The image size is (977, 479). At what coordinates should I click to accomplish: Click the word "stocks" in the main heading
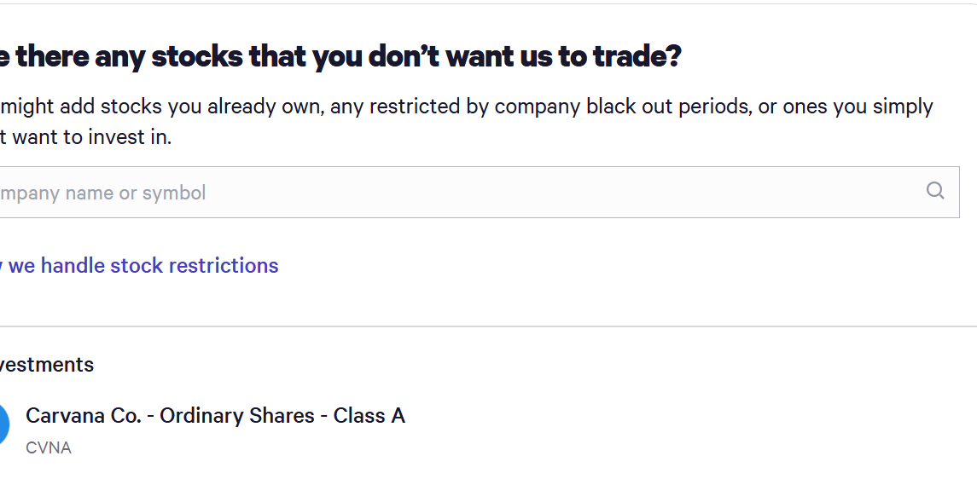point(196,57)
